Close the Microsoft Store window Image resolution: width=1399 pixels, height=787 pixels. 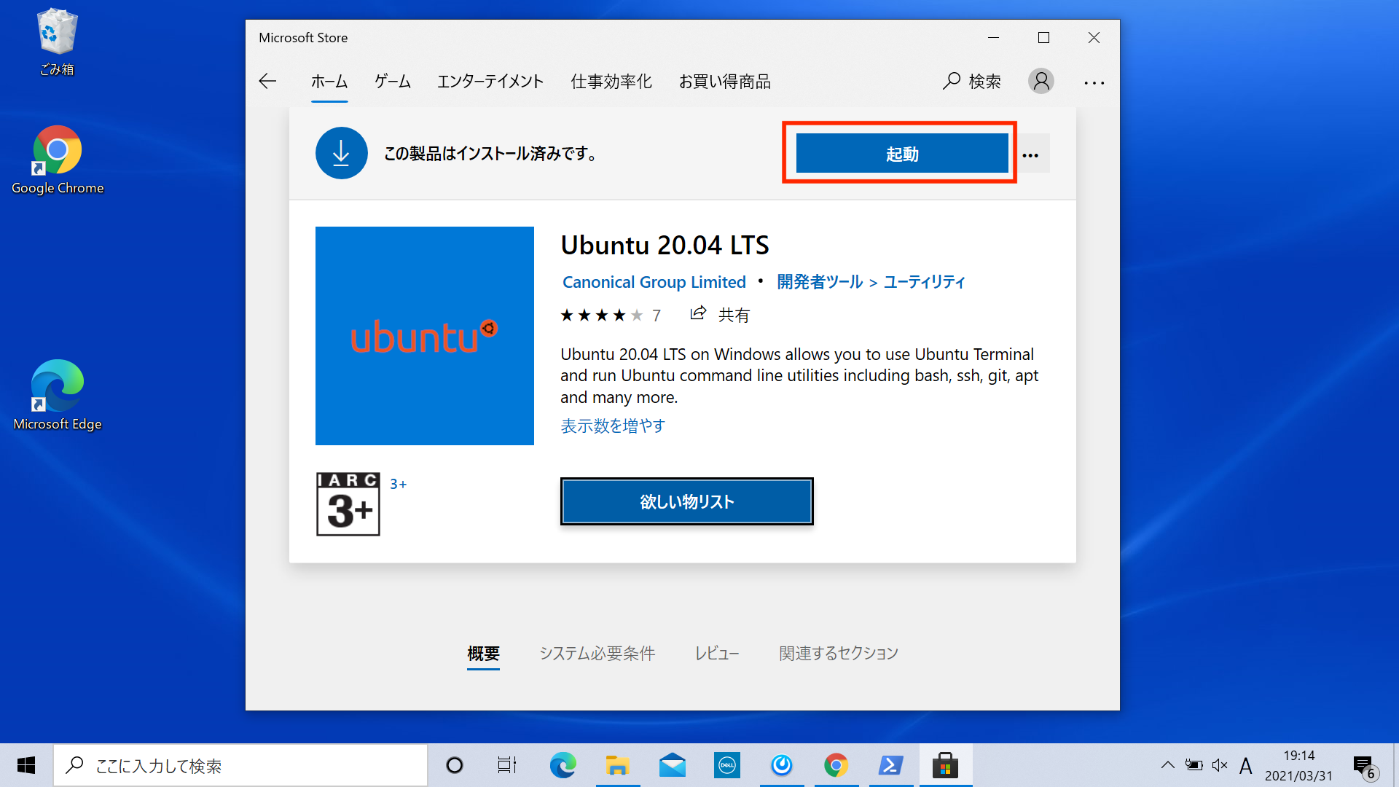(x=1094, y=37)
